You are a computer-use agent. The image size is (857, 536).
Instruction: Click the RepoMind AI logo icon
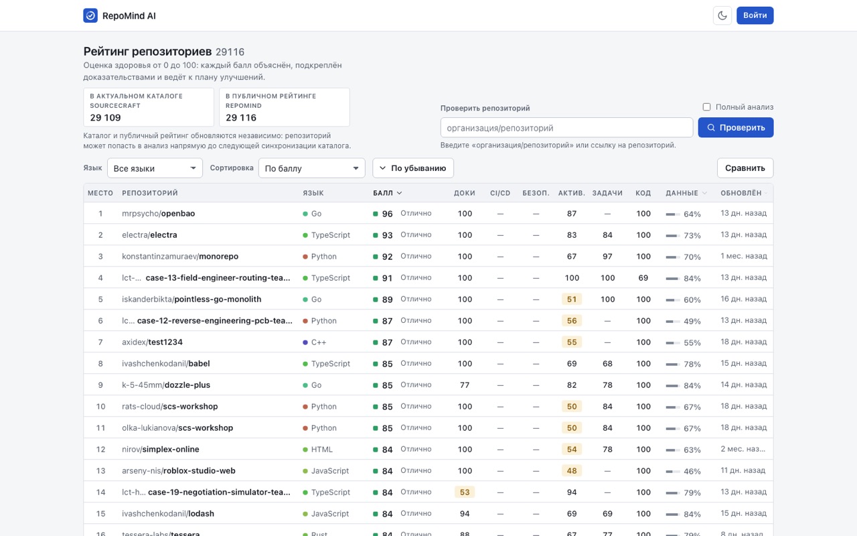click(90, 15)
